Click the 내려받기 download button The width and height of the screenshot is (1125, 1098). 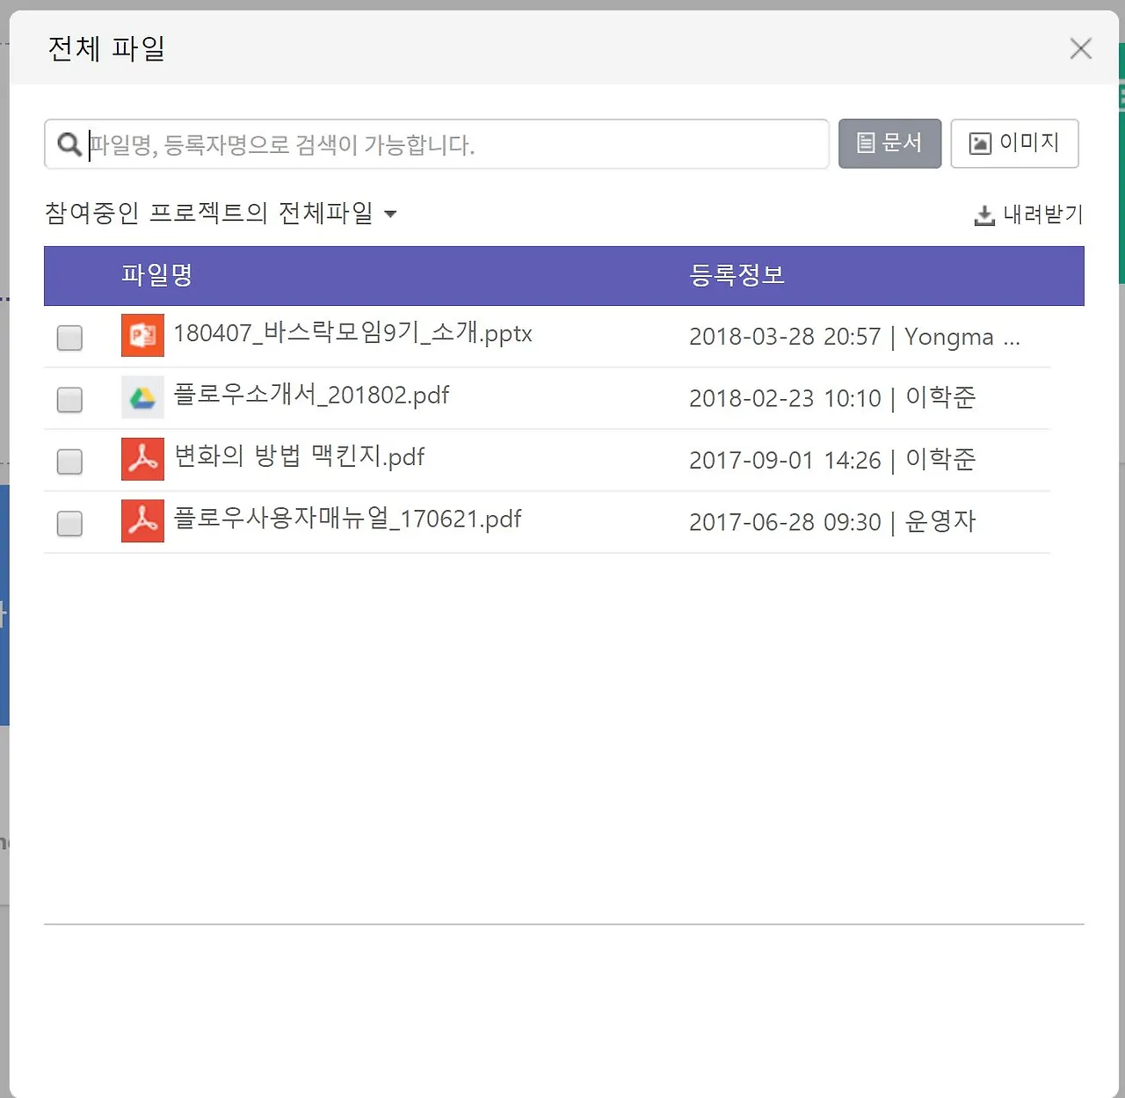tap(1028, 215)
